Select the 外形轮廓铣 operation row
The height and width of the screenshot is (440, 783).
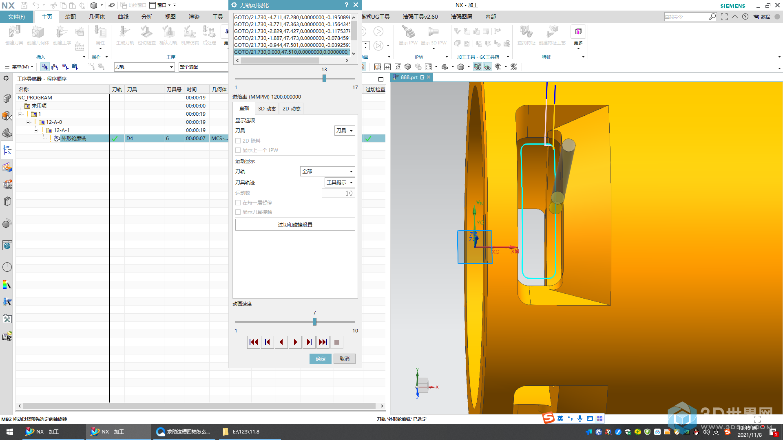pos(201,139)
